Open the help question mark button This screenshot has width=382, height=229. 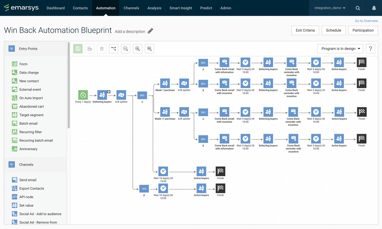point(370,49)
